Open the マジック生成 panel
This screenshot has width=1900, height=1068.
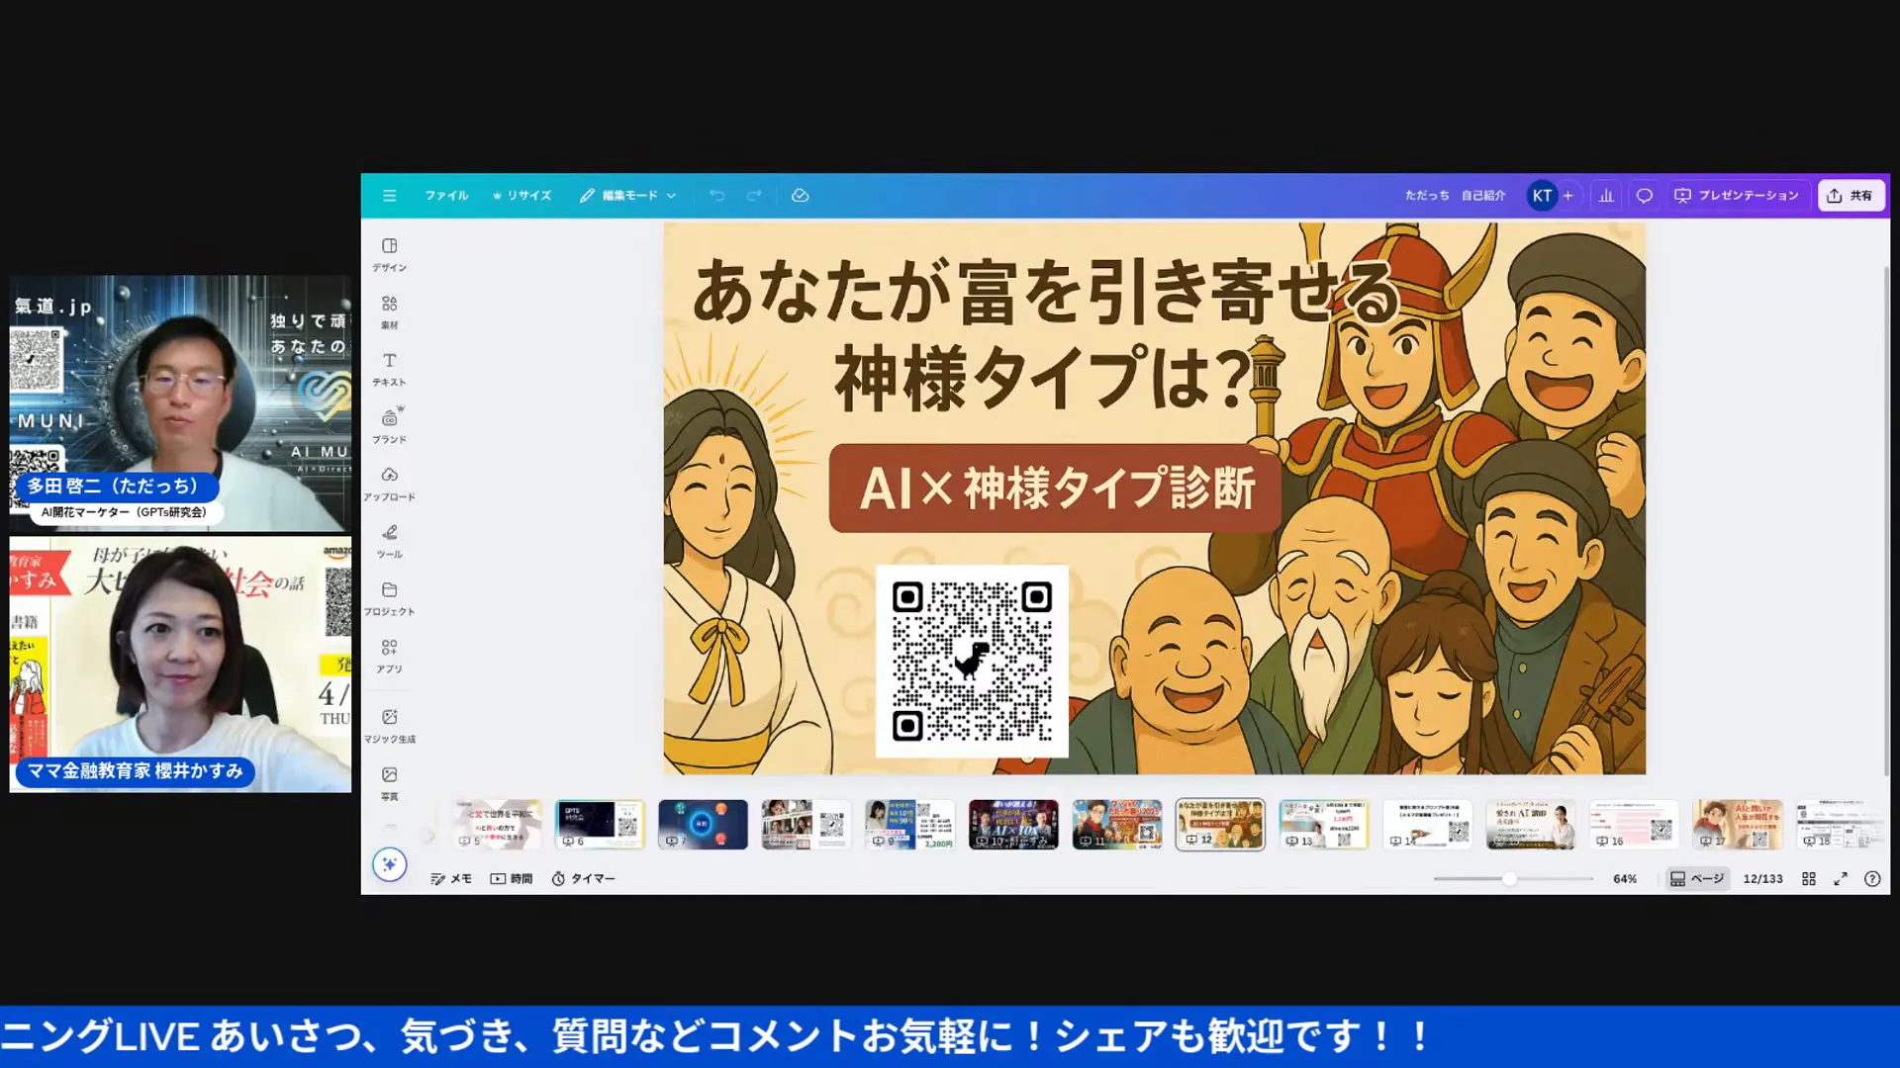click(389, 726)
